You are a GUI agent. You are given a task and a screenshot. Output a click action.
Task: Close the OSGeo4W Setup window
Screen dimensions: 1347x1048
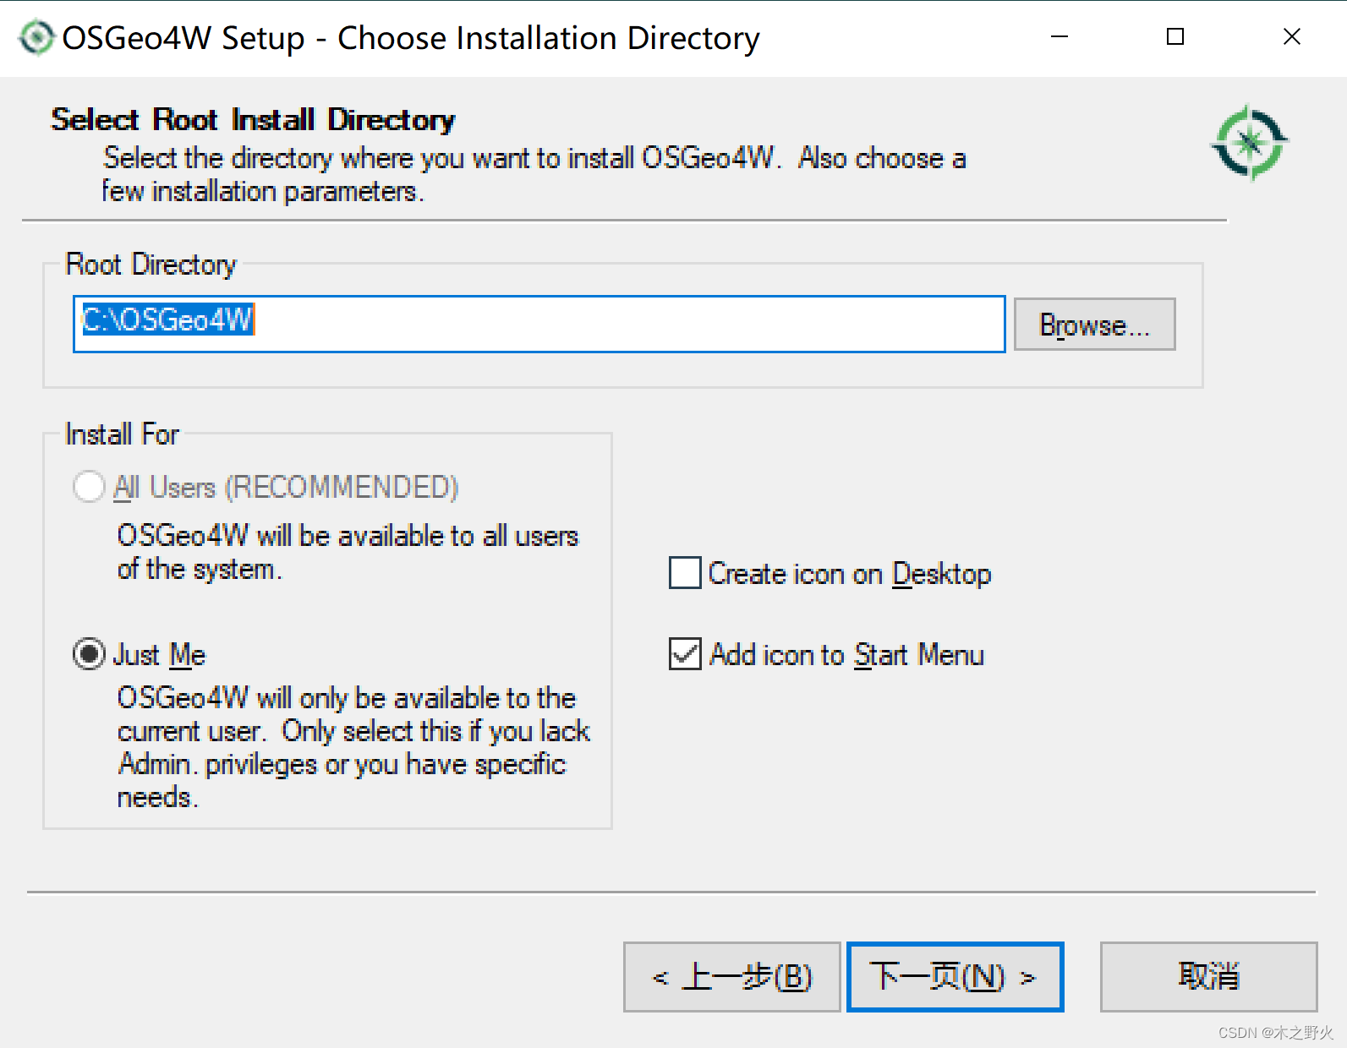point(1291,37)
